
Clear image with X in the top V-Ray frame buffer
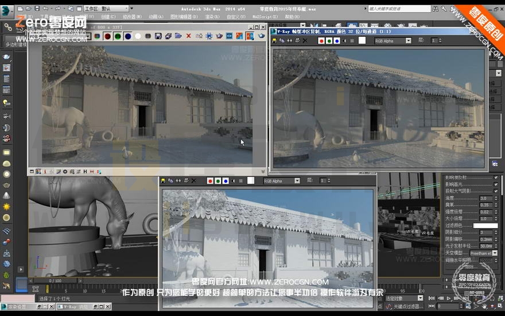[x=305, y=41]
